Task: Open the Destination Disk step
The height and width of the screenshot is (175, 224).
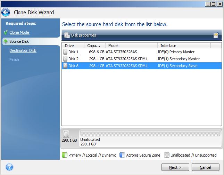Action: [x=23, y=50]
